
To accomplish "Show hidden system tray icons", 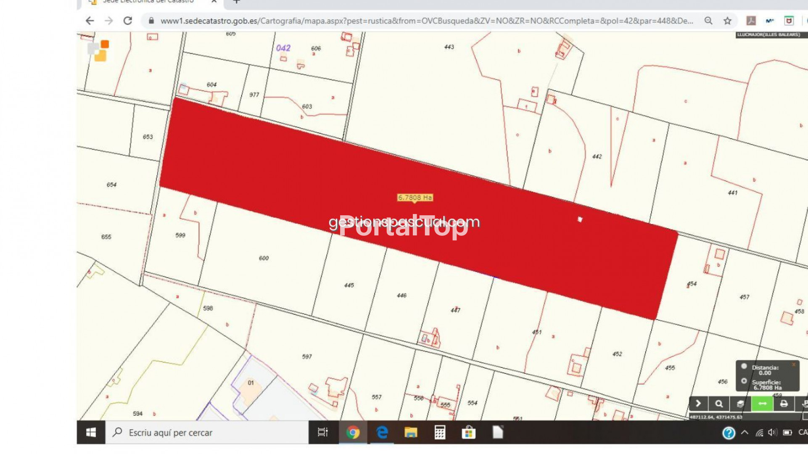I will pyautogui.click(x=745, y=432).
